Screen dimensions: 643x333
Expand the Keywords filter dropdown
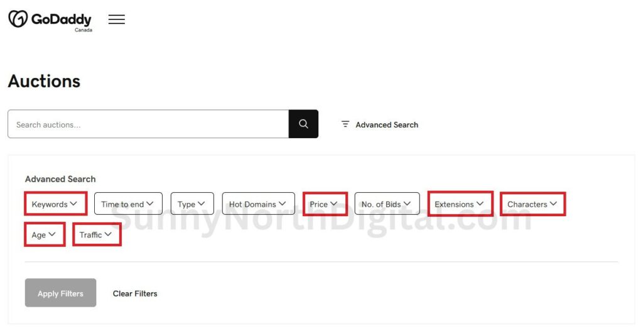coord(55,204)
